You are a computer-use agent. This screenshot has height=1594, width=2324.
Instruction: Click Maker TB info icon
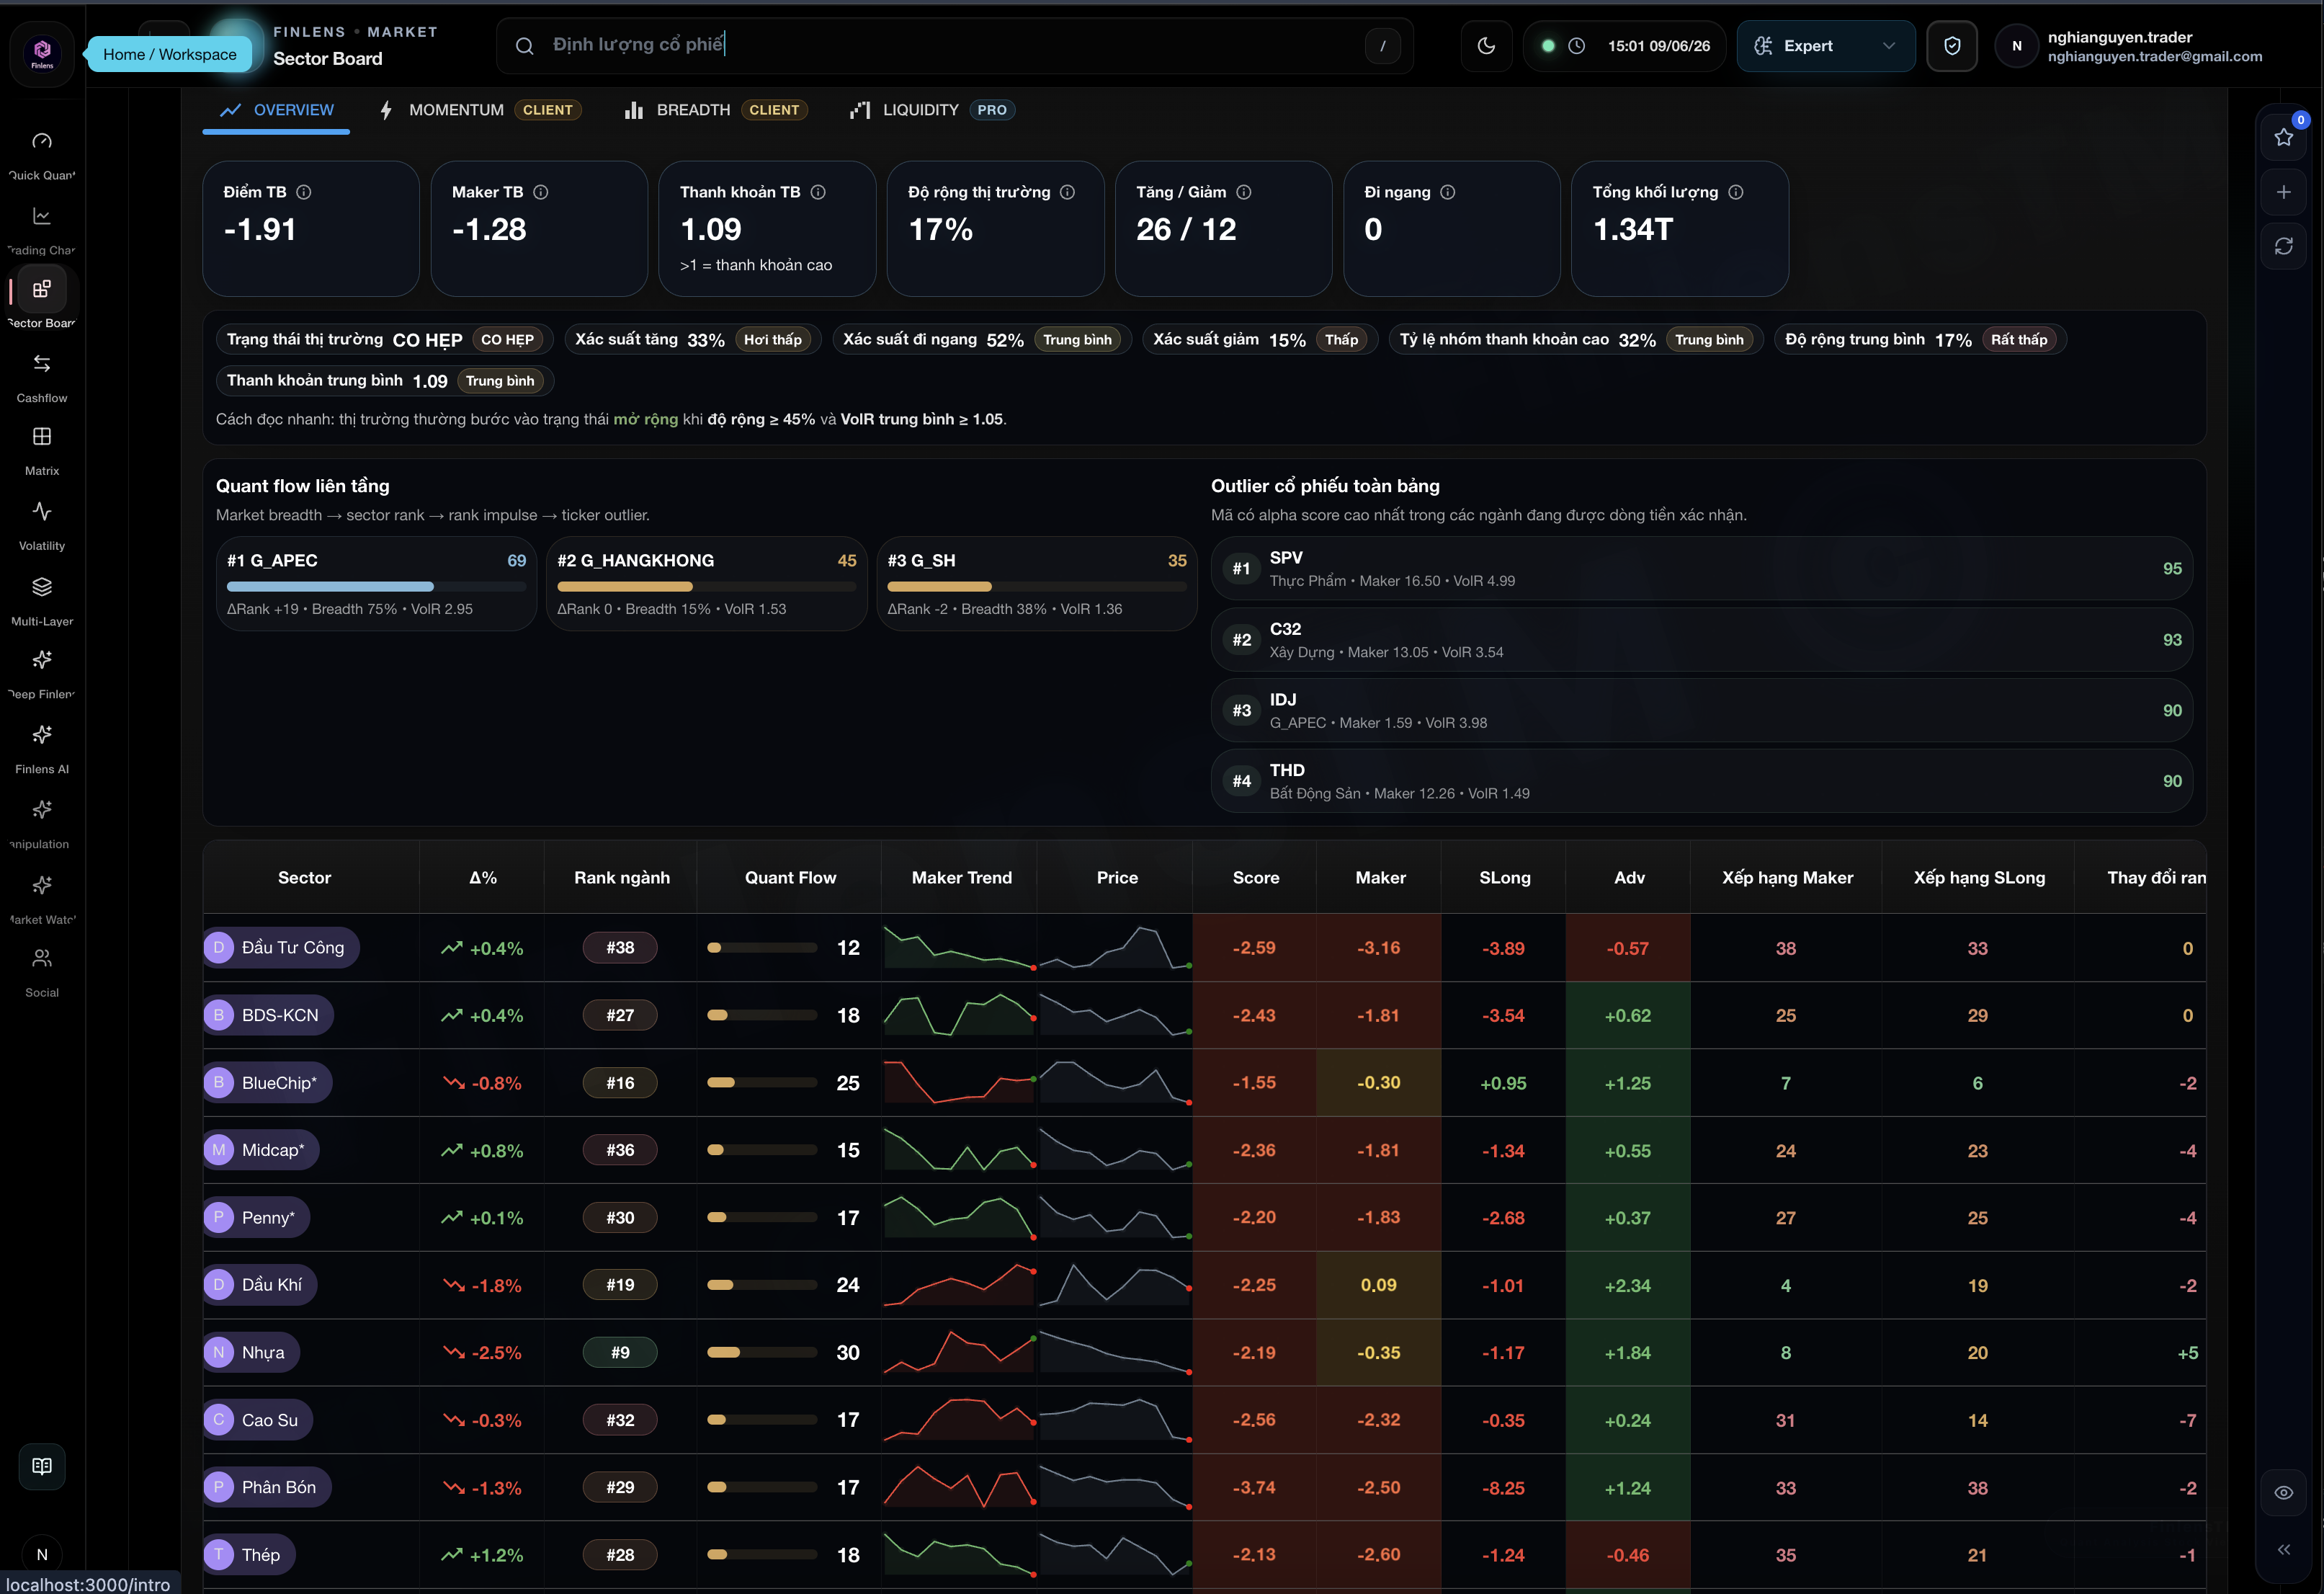click(541, 192)
